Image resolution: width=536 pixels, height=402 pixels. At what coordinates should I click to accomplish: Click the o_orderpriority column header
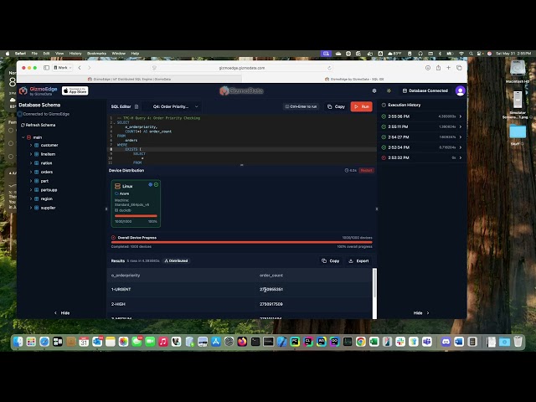coord(126,276)
